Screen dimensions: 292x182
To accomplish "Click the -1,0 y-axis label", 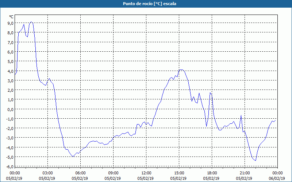I will click(9, 119).
